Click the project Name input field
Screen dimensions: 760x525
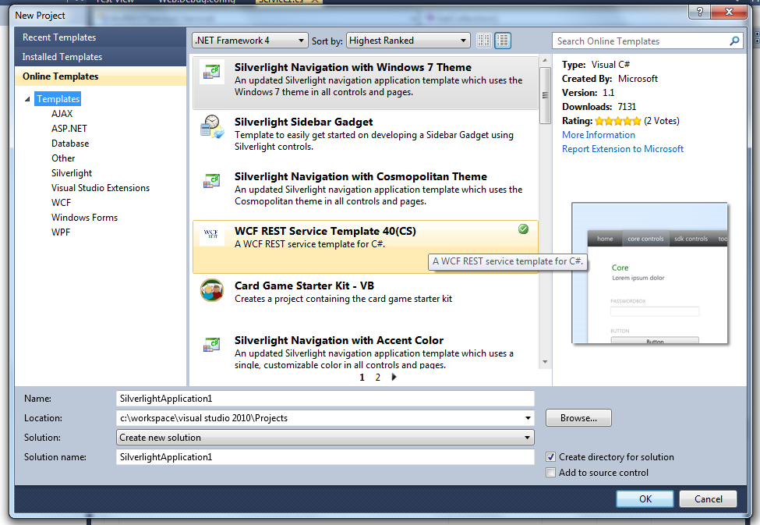pyautogui.click(x=325, y=399)
